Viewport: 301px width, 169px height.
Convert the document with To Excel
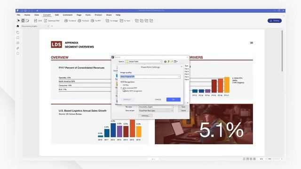83,21
